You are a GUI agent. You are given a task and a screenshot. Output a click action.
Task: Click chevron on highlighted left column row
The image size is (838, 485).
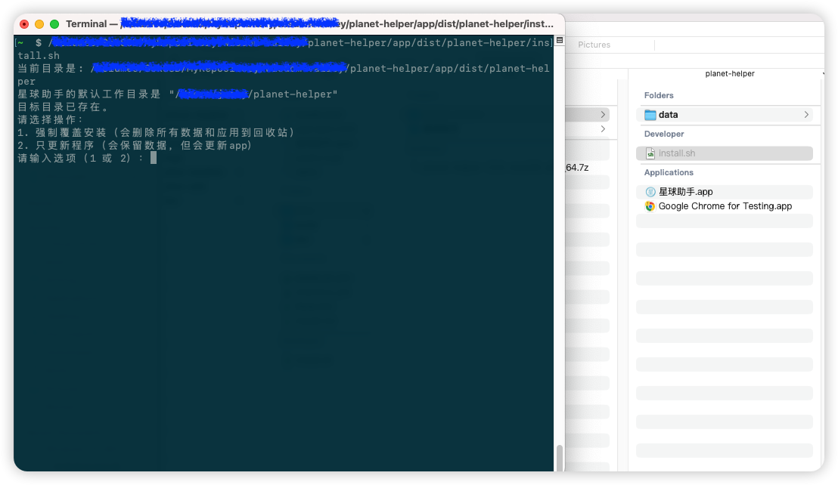tap(603, 115)
